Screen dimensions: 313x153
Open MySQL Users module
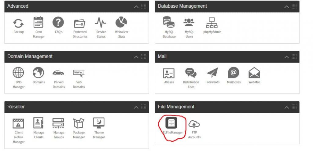click(189, 28)
